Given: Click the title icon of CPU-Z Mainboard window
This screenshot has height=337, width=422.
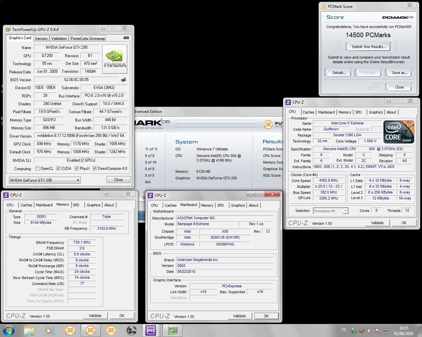Looking at the screenshot, I should point(150,195).
